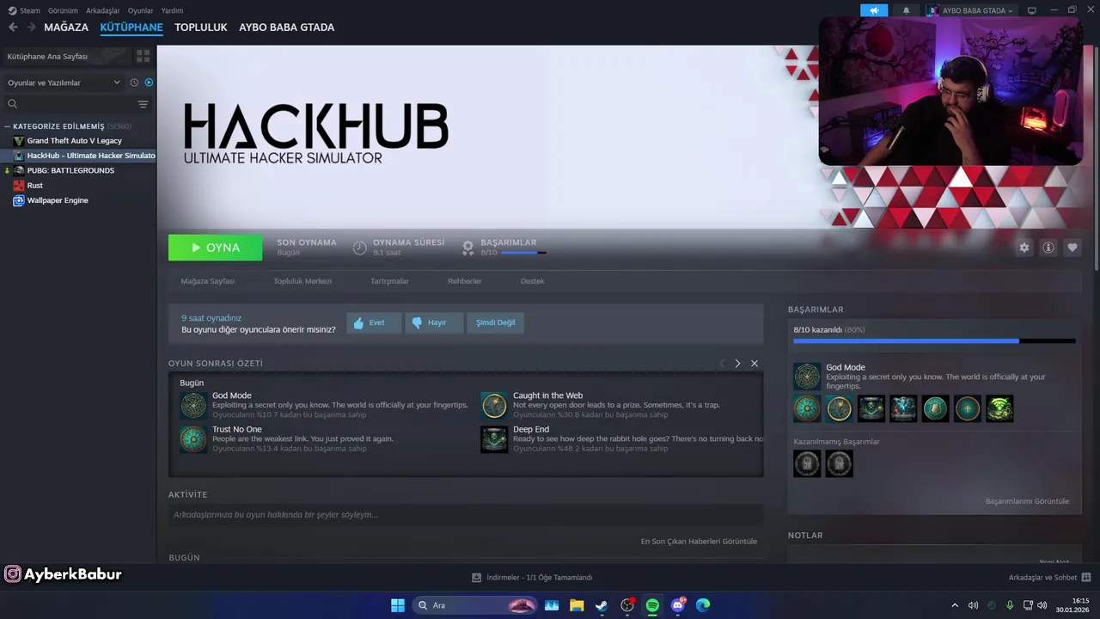Screen dimensions: 1100x619
Task: Go to the MAĞAZA tab
Action: coord(66,28)
